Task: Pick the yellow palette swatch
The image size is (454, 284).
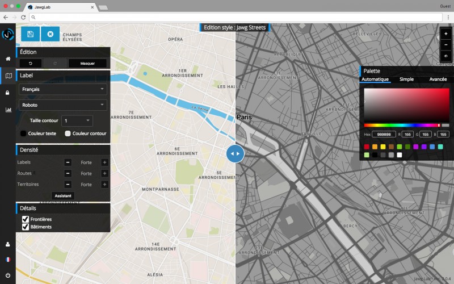Action: pos(383,147)
